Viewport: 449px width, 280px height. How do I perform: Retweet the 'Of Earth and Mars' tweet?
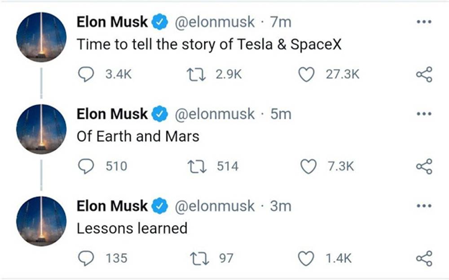[x=195, y=167]
